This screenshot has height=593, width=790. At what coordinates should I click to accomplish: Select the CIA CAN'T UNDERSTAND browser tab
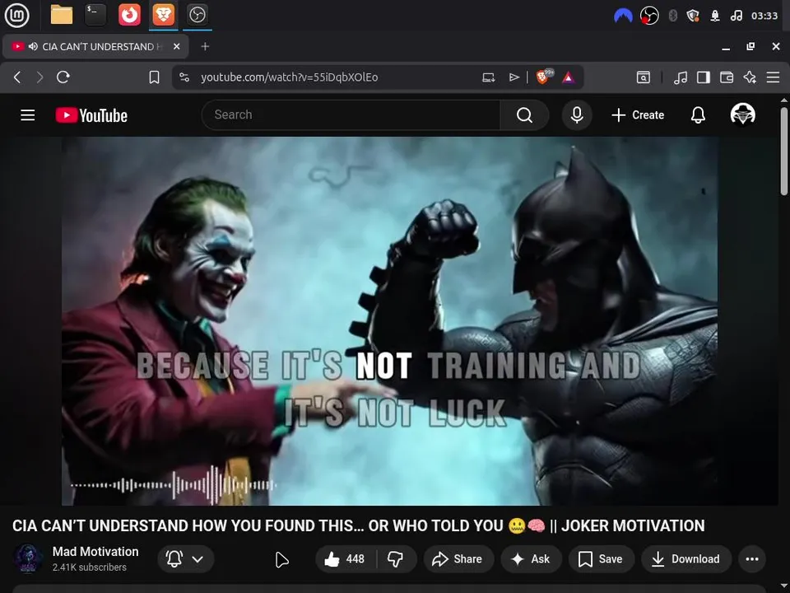[x=95, y=46]
